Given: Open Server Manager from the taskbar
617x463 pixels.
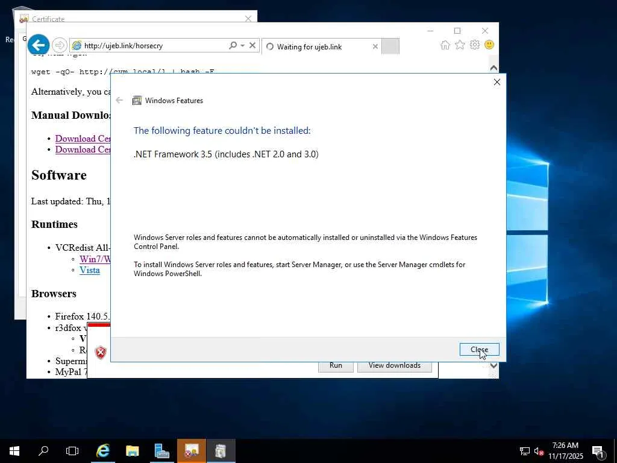Looking at the screenshot, I should pos(161,451).
